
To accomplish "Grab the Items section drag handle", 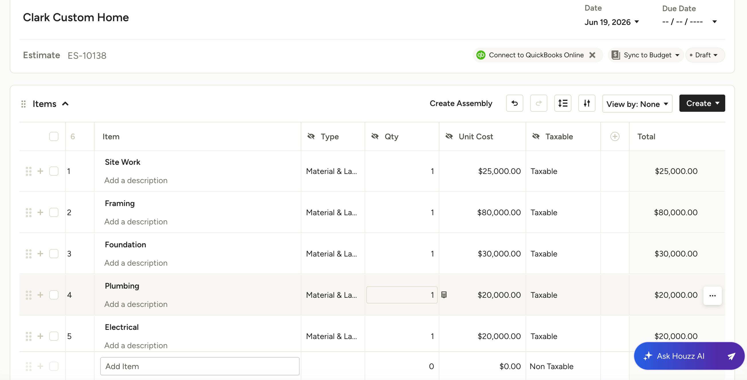I will 23,104.
